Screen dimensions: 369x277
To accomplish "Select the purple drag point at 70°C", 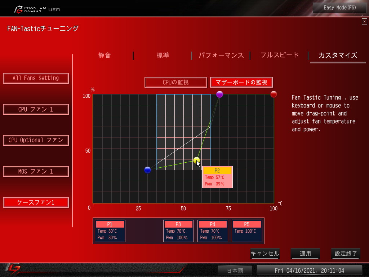I will click(219, 94).
